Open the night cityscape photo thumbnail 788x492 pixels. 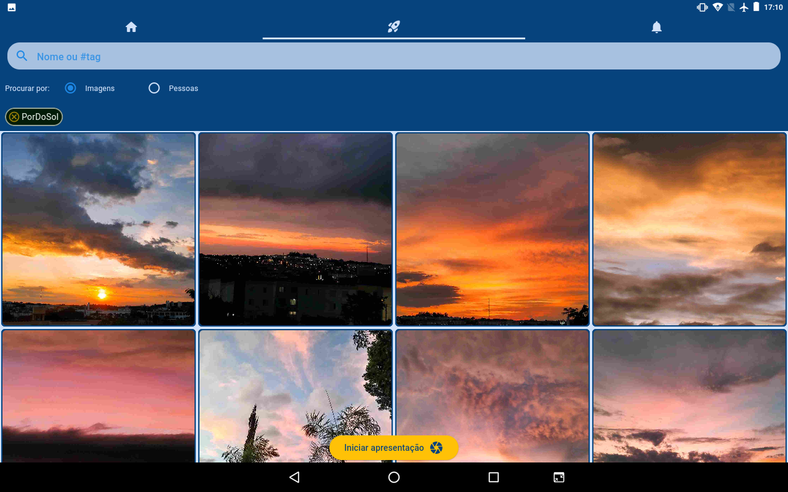click(x=295, y=229)
